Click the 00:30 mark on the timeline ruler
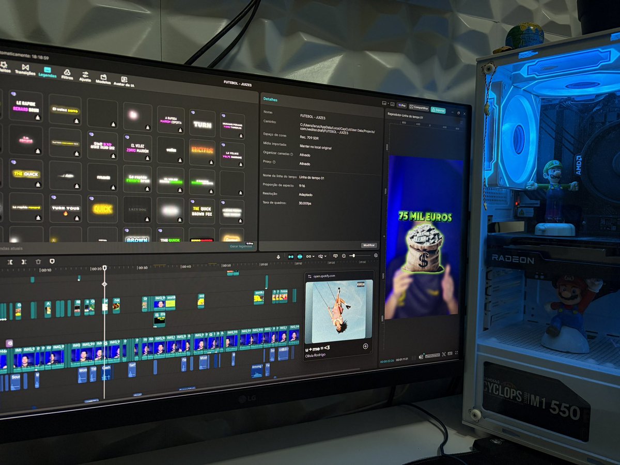The image size is (620, 465). (x=143, y=268)
